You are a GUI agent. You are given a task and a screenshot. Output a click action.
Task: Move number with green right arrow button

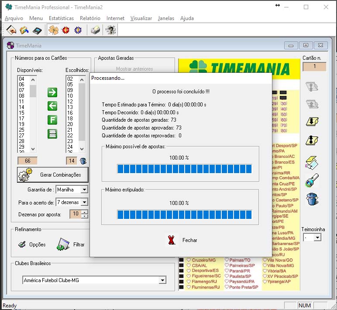[52, 92]
